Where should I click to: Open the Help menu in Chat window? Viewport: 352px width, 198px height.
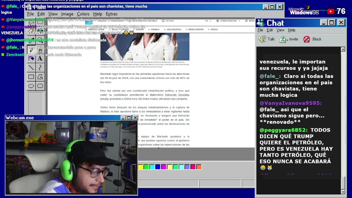click(x=291, y=30)
